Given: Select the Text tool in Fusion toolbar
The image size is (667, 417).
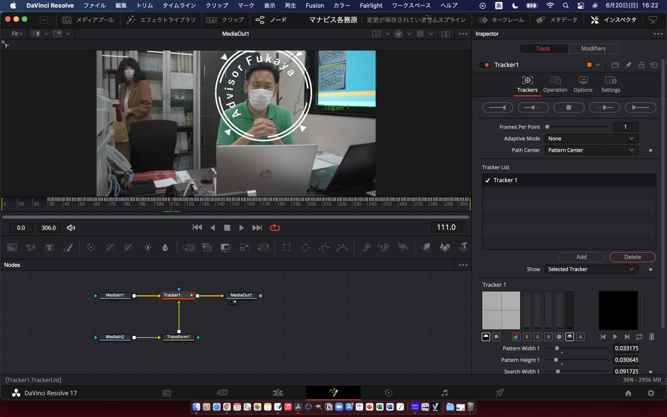Looking at the screenshot, I should tap(49, 247).
